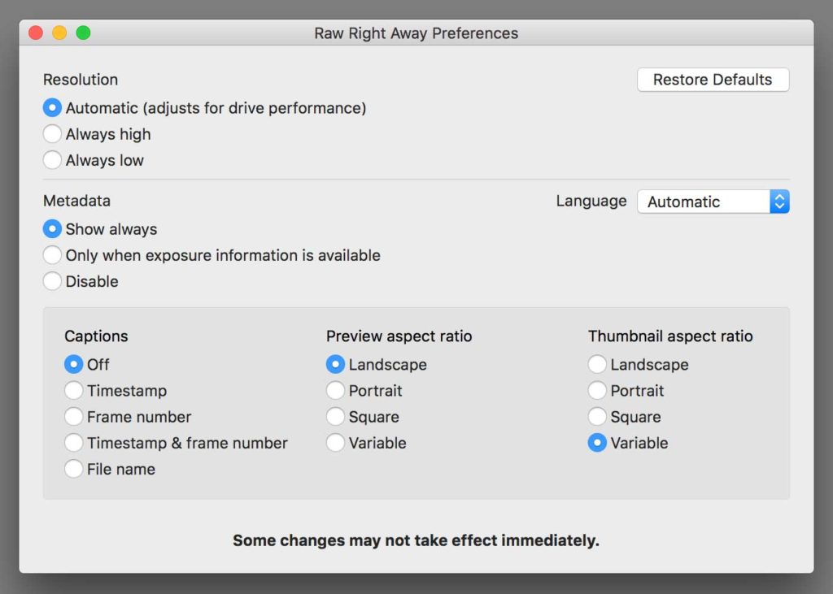The height and width of the screenshot is (594, 833).
Task: Set Captions to File name
Action: 74,469
